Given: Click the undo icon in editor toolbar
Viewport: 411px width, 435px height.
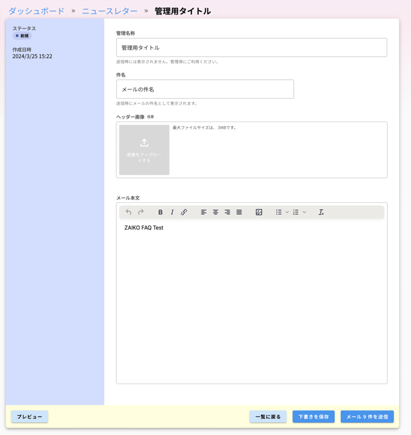Looking at the screenshot, I should [129, 212].
